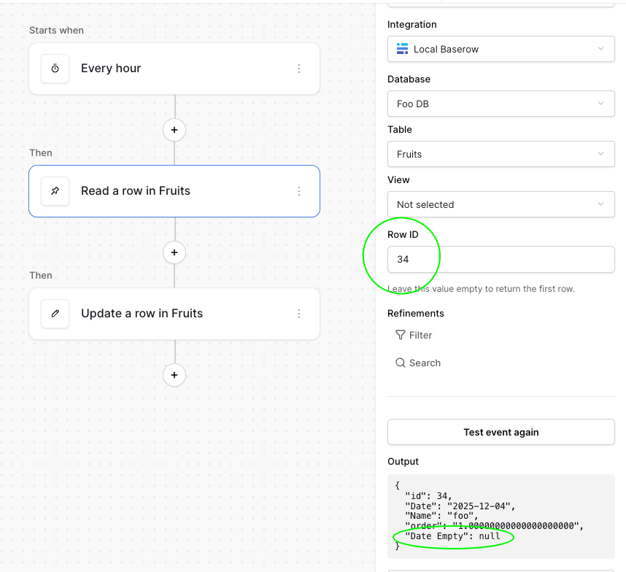Open the Filter refinement

click(x=414, y=335)
